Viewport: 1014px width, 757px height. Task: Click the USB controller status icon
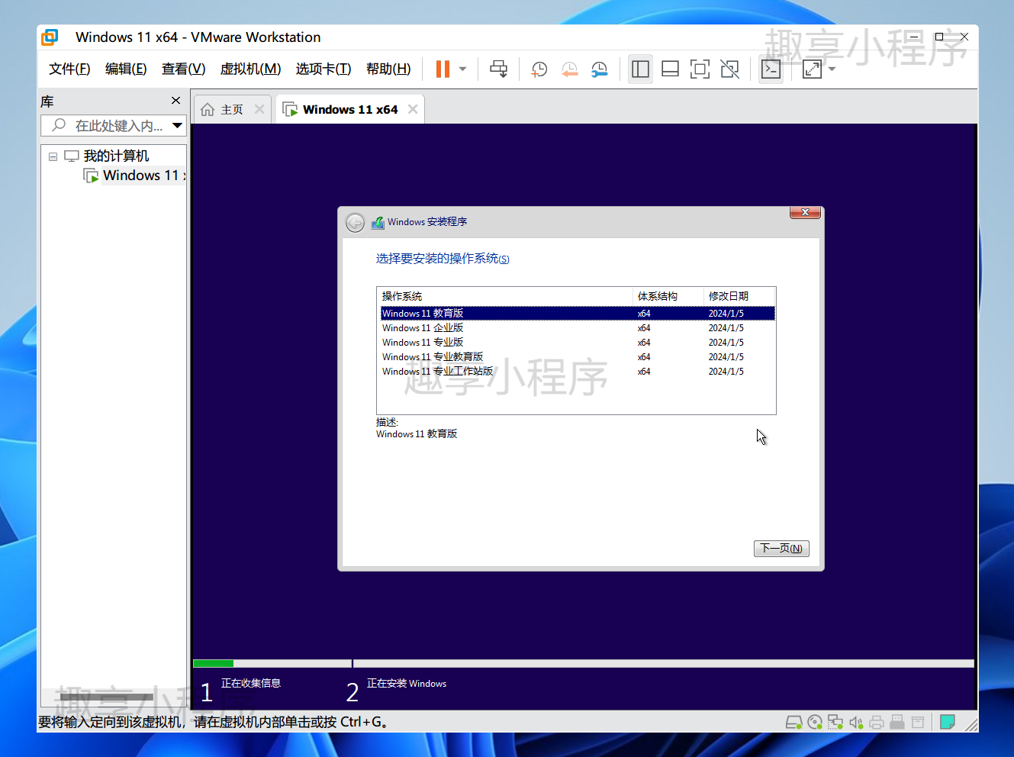897,722
